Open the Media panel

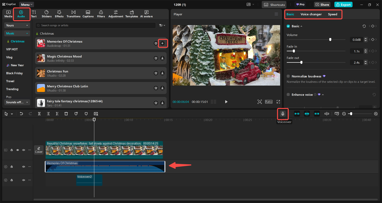point(8,14)
